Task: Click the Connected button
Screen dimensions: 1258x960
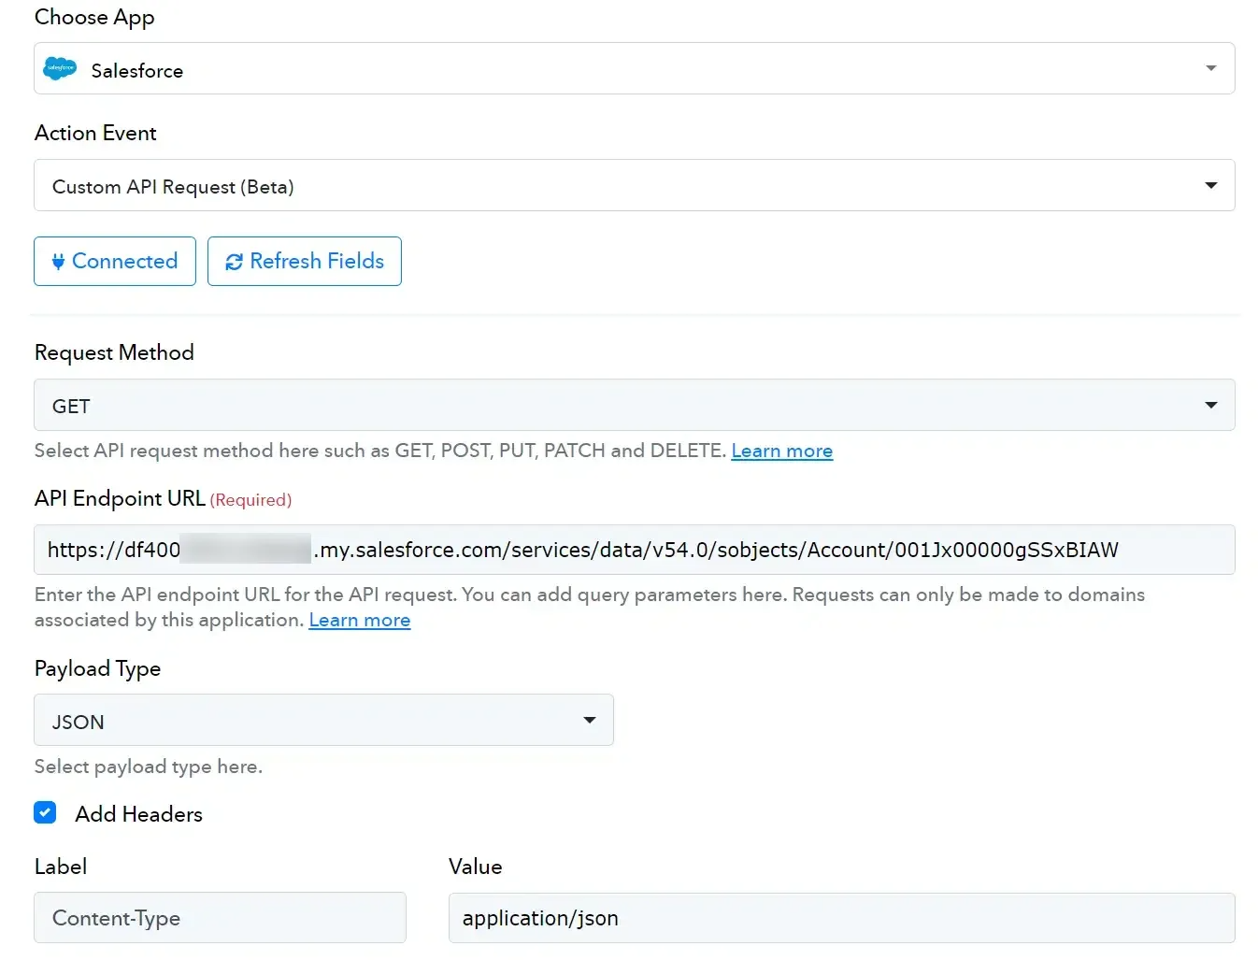Action: [x=115, y=261]
